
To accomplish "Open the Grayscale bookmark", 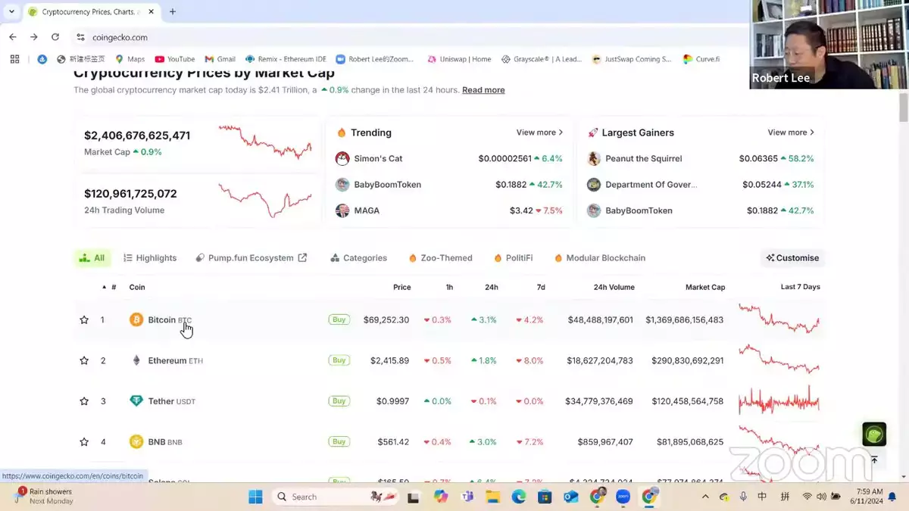I will [x=542, y=59].
